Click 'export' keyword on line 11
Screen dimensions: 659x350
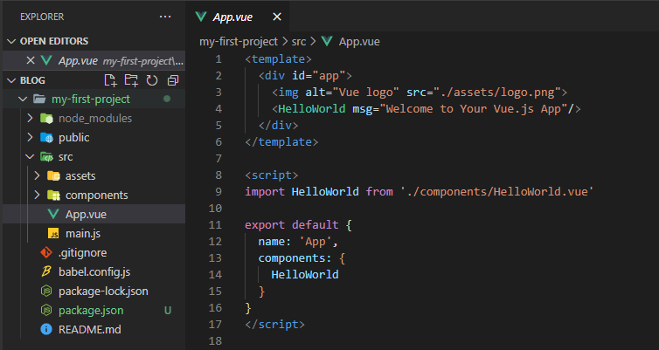click(x=265, y=225)
